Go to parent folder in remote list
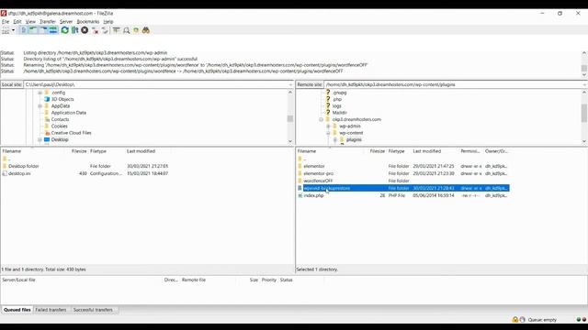This screenshot has height=330, width=588. [301, 159]
